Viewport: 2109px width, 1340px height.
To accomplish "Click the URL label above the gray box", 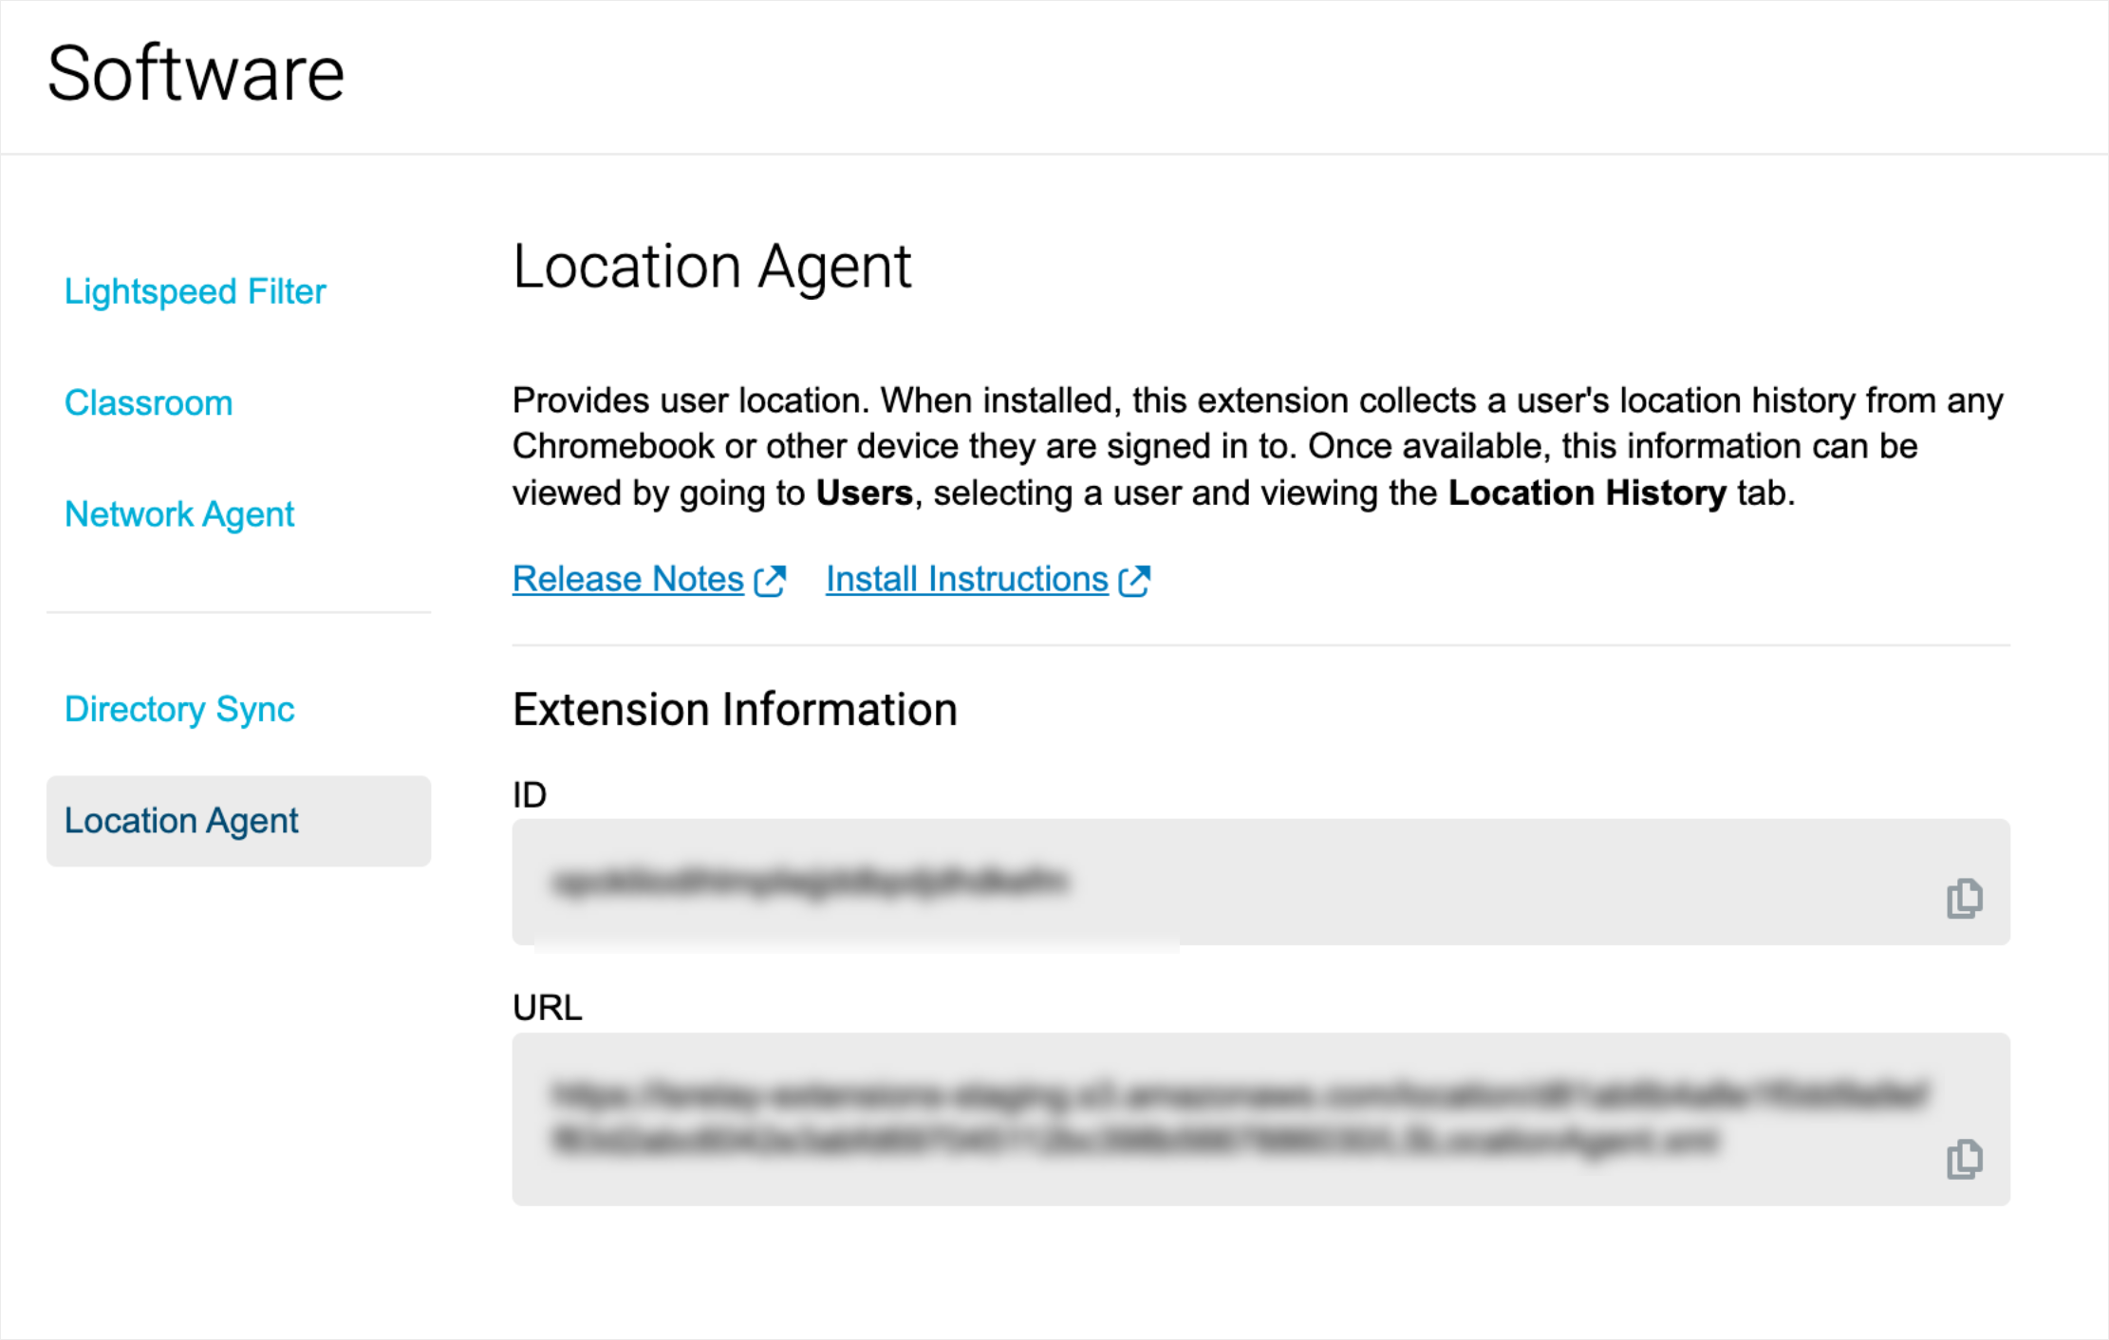I will [x=547, y=1008].
